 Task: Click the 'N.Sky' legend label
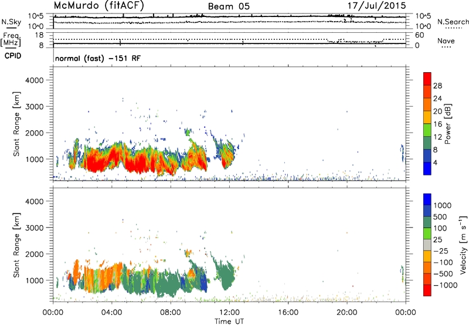click(x=11, y=22)
